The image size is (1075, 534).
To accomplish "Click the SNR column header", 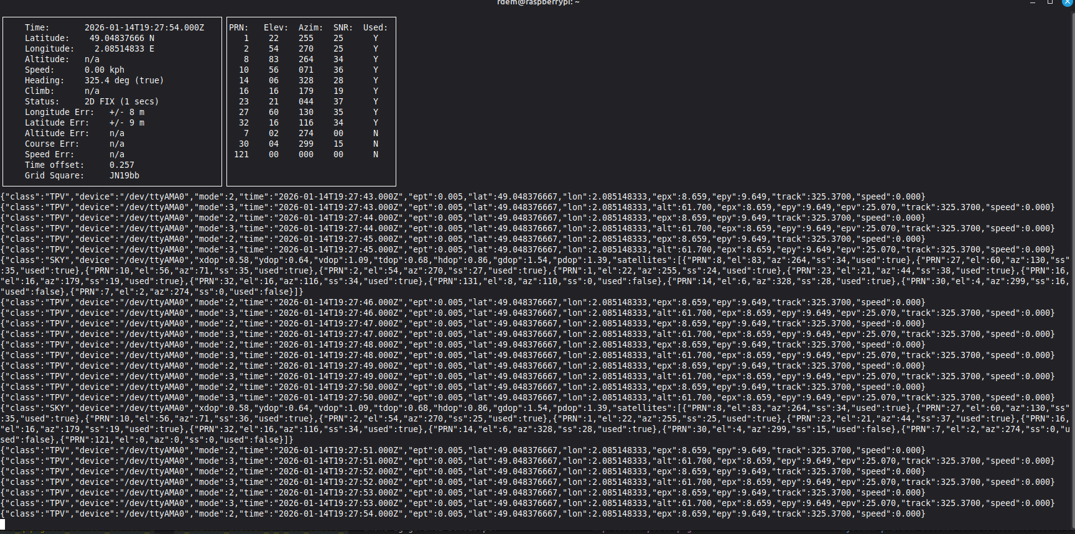I will (343, 27).
